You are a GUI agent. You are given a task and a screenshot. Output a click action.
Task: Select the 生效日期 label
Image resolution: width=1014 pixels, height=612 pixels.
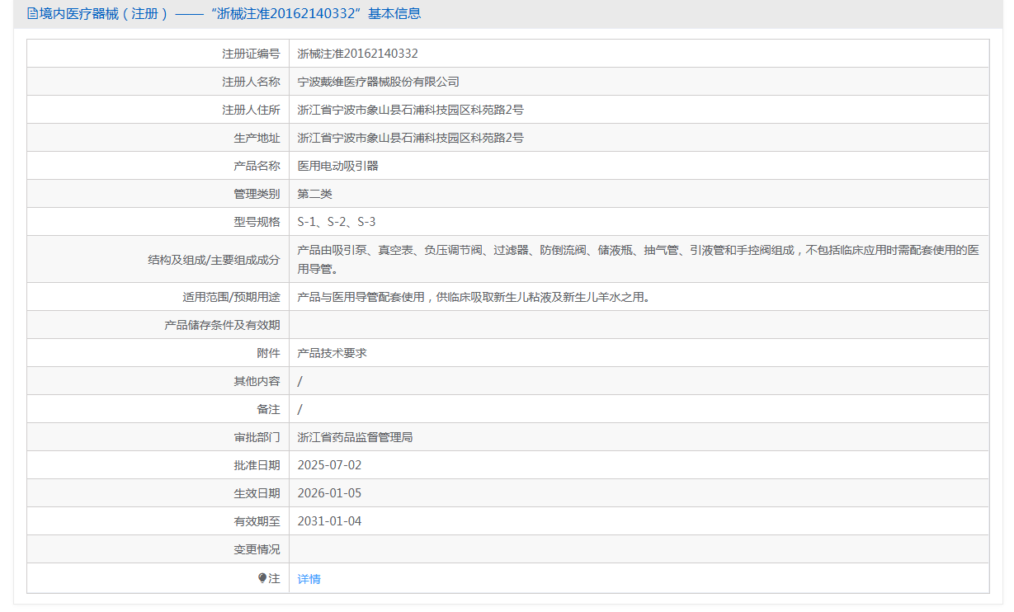click(257, 493)
